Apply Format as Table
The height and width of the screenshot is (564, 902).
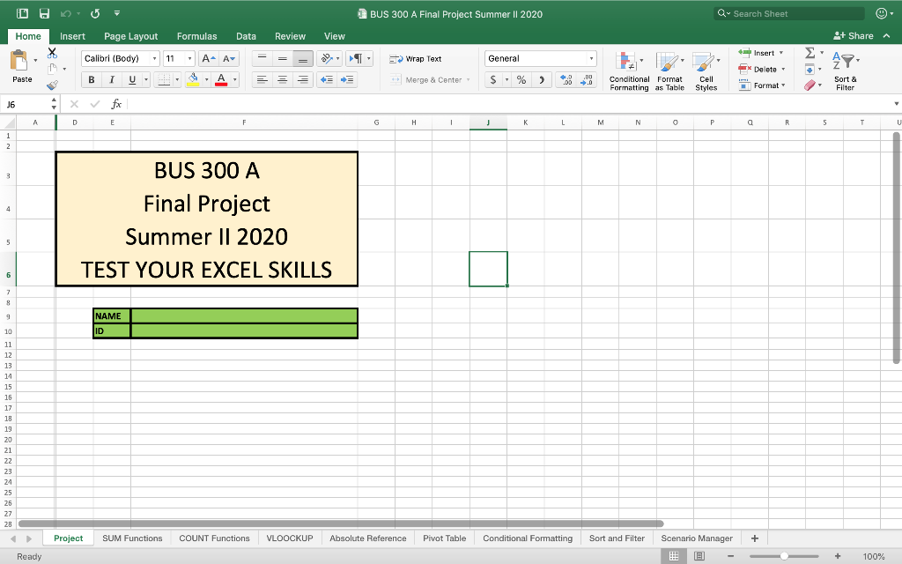pos(669,70)
